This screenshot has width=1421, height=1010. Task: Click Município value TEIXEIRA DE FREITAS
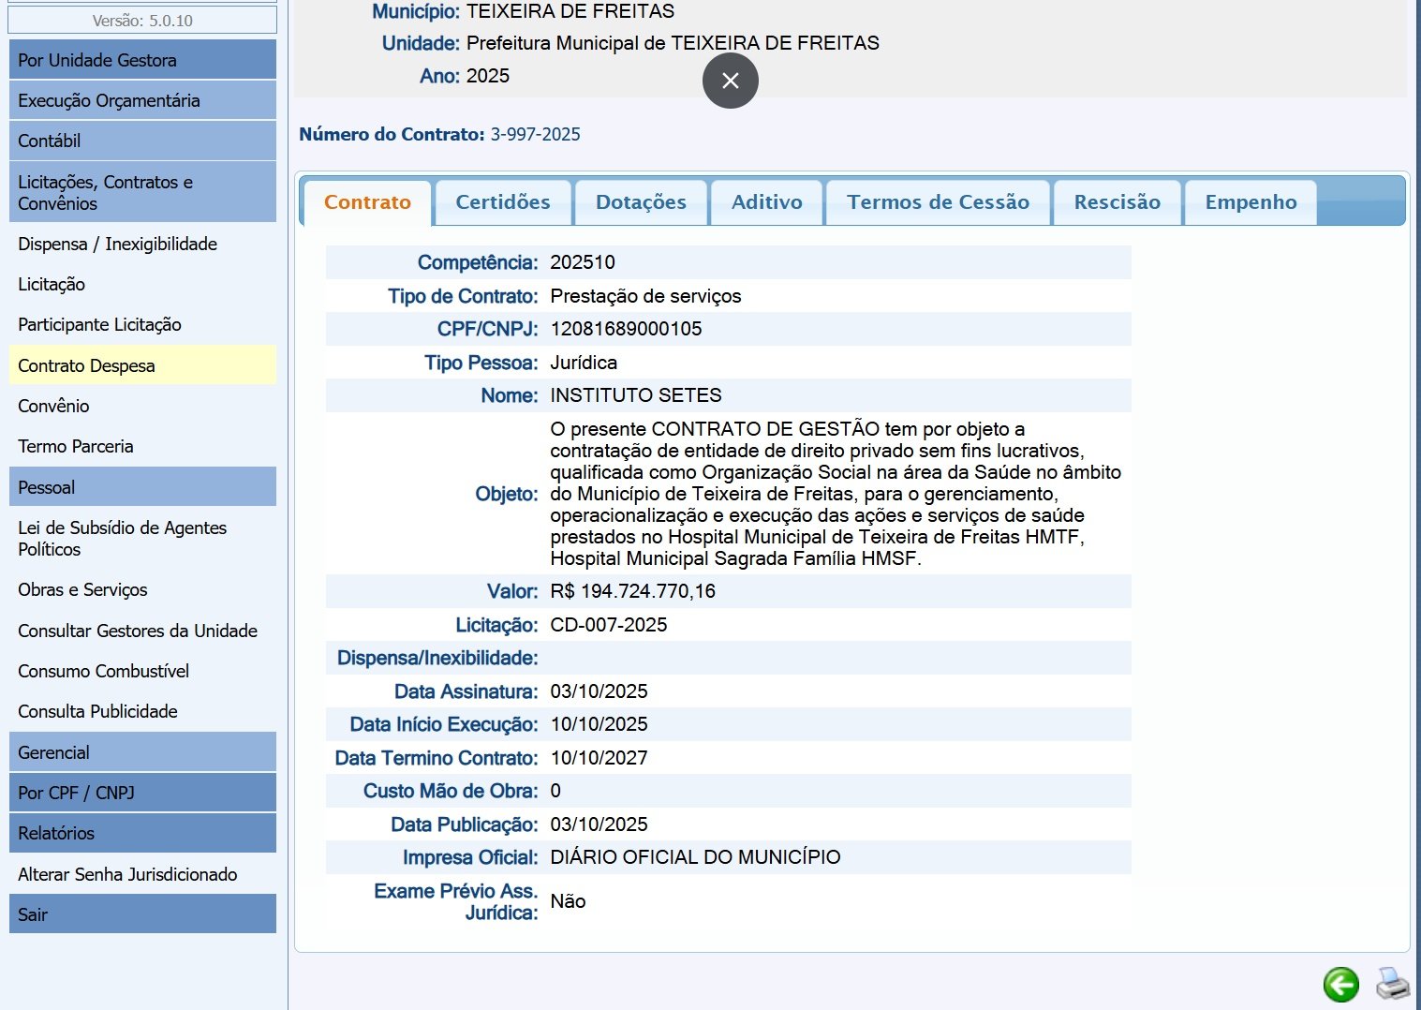570,11
